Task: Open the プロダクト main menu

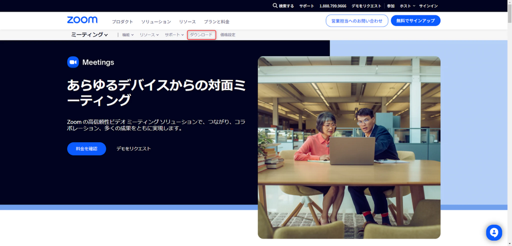Action: point(122,22)
